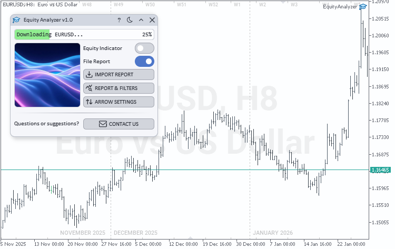395x249 pixels.
Task: Disable the File Report switch
Action: click(144, 62)
